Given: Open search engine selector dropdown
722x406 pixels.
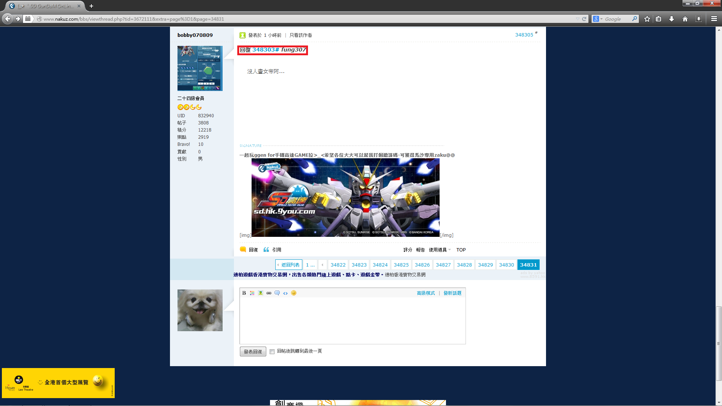Looking at the screenshot, I should tap(598, 19).
